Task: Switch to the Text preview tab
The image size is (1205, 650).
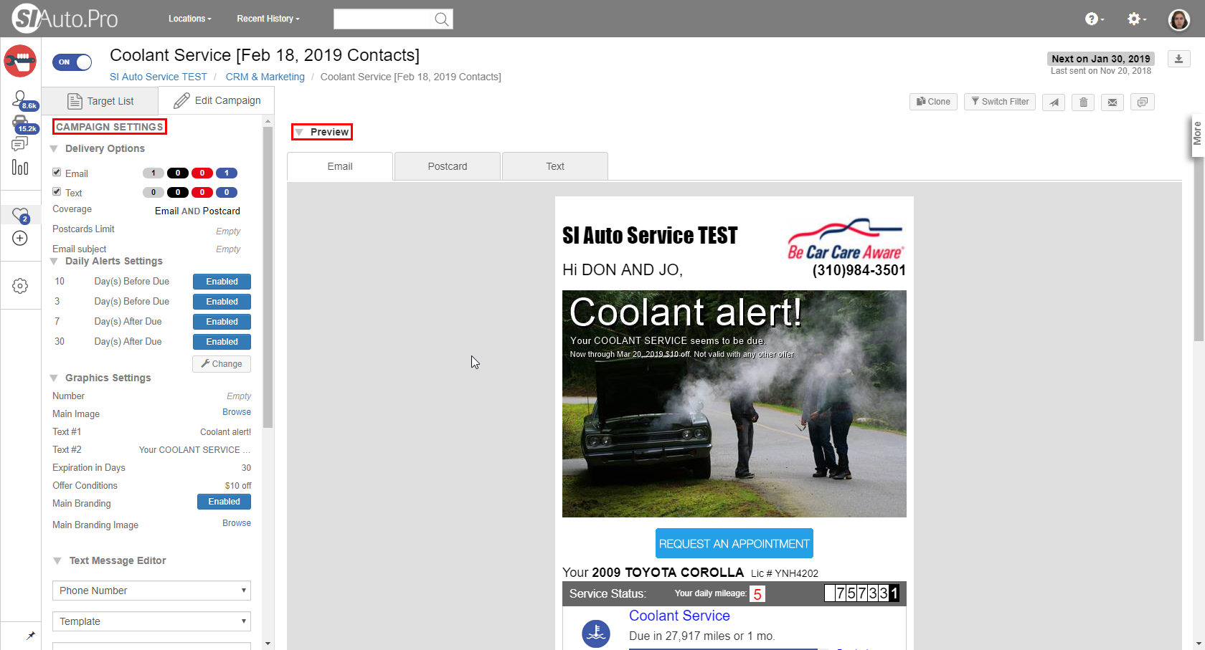Action: [555, 166]
